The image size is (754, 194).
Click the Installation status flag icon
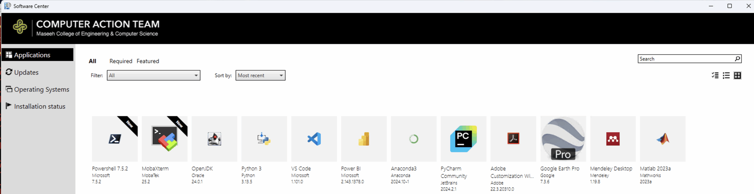click(9, 106)
